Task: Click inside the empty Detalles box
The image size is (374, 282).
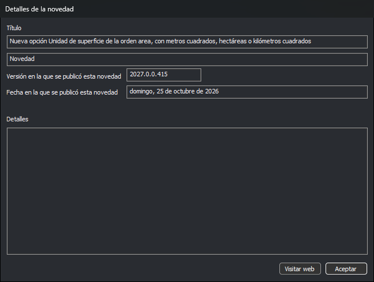Action: point(187,191)
